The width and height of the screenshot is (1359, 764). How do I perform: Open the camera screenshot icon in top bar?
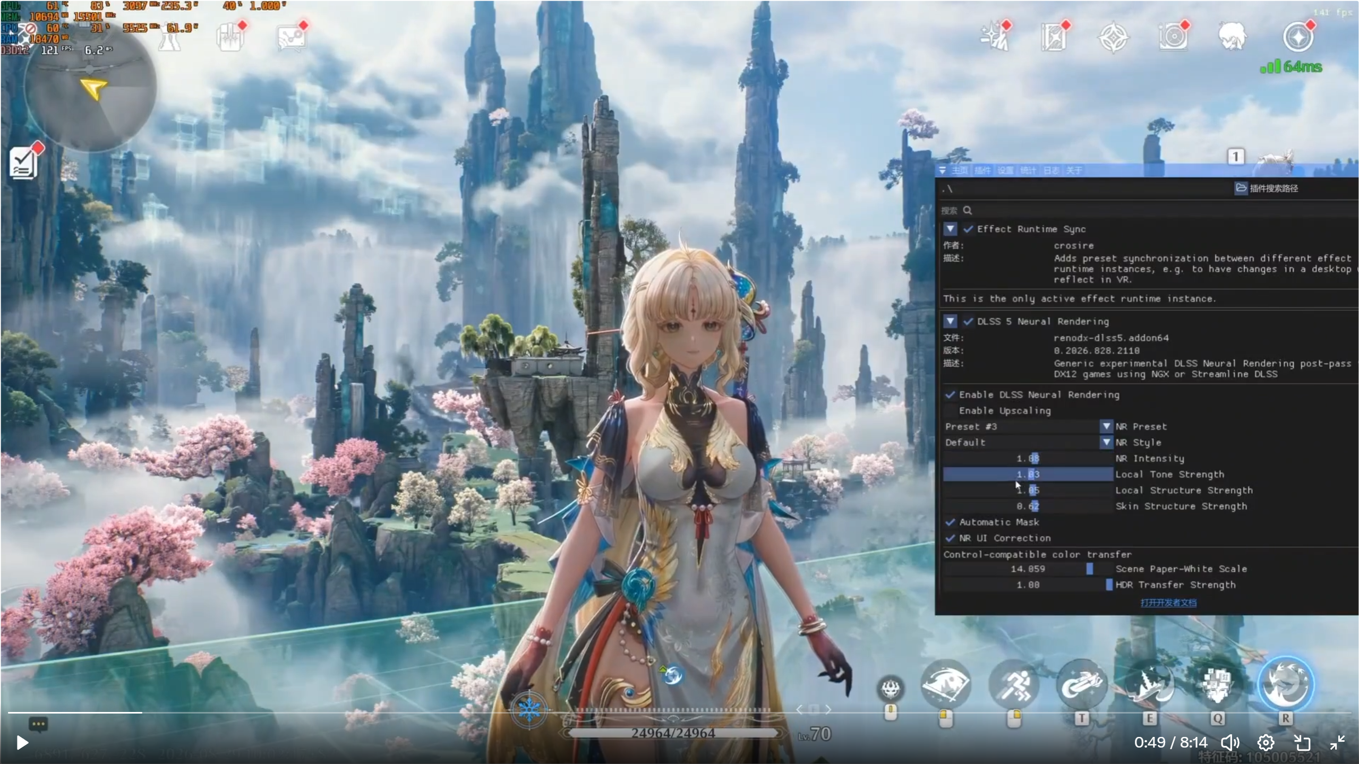pyautogui.click(x=1173, y=37)
